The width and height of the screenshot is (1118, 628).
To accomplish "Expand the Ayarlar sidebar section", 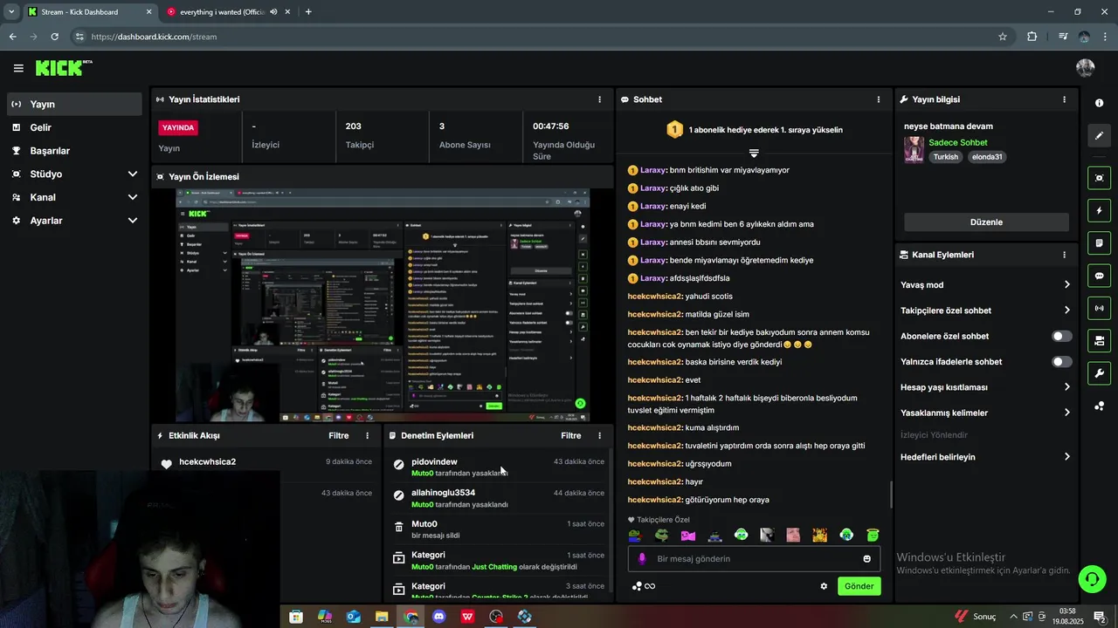I will pyautogui.click(x=74, y=221).
